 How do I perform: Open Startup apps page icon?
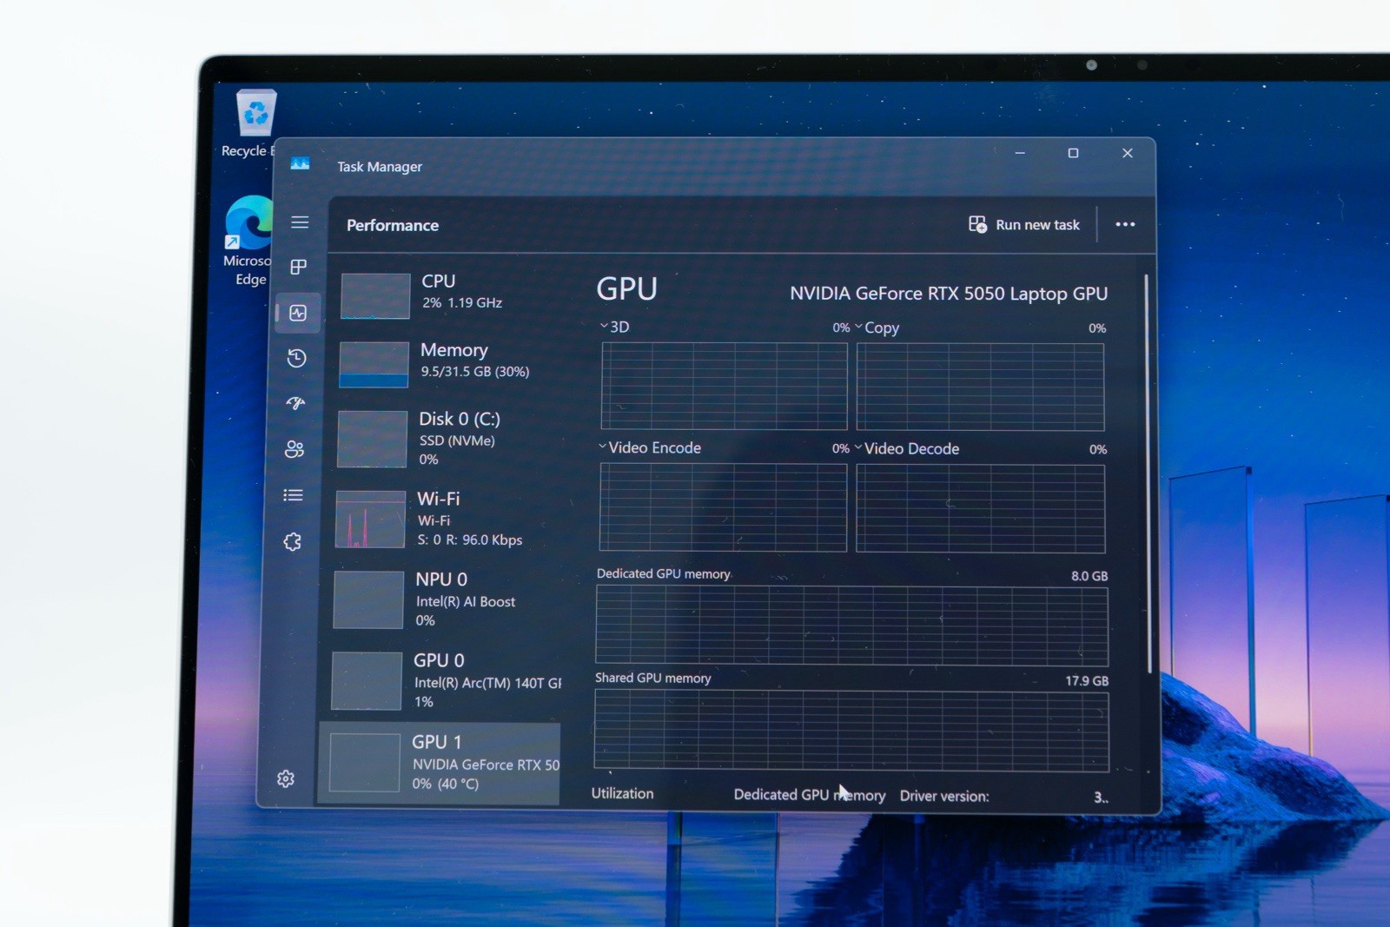pos(295,403)
